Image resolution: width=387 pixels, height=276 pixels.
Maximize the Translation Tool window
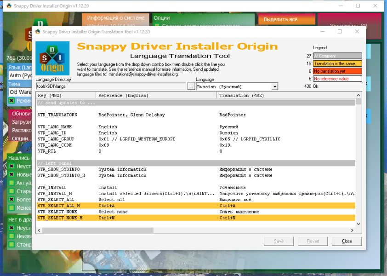[340, 31]
